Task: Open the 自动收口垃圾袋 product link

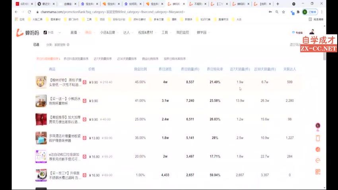Action: (x=65, y=157)
